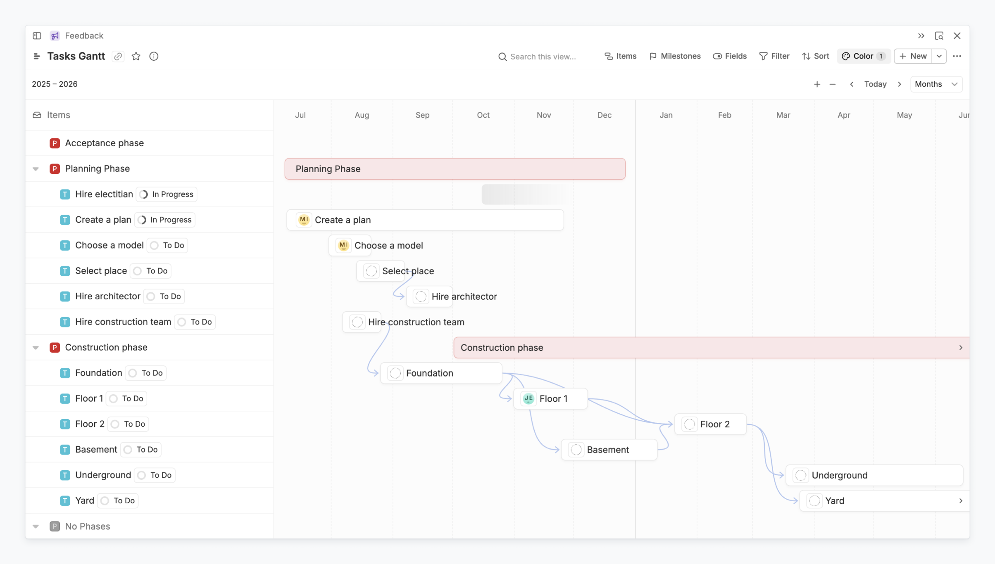Focus the Search this view field

543,57
